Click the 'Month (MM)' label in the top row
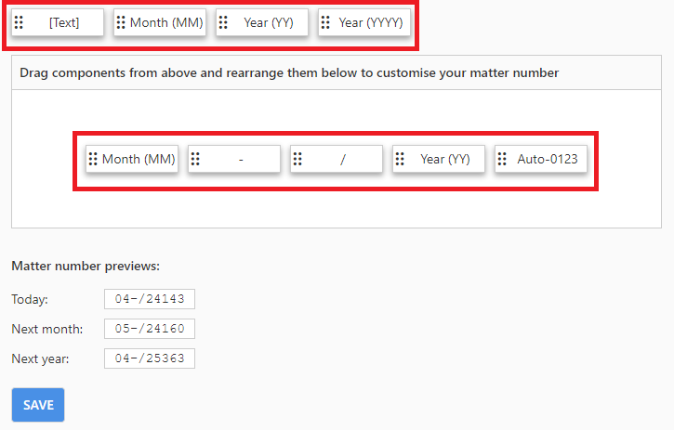The image size is (674, 430). point(166,22)
